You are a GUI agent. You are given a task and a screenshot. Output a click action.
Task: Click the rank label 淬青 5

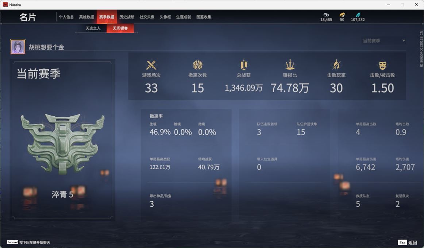(62, 194)
